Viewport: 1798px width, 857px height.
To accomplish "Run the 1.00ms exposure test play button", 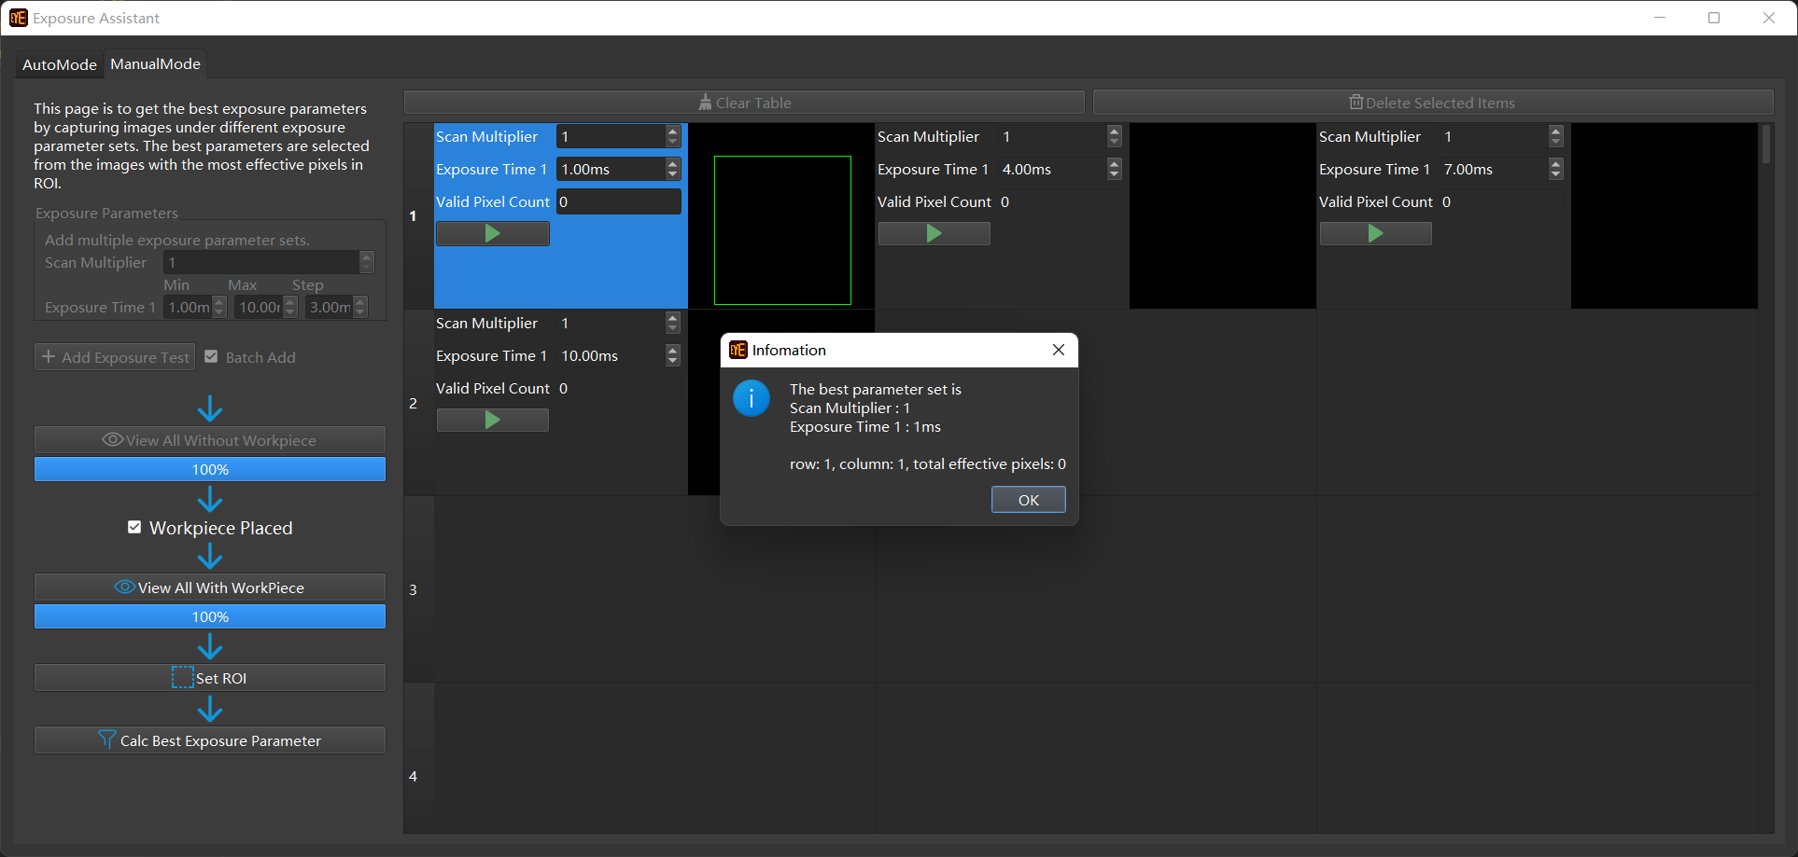I will click(x=492, y=234).
